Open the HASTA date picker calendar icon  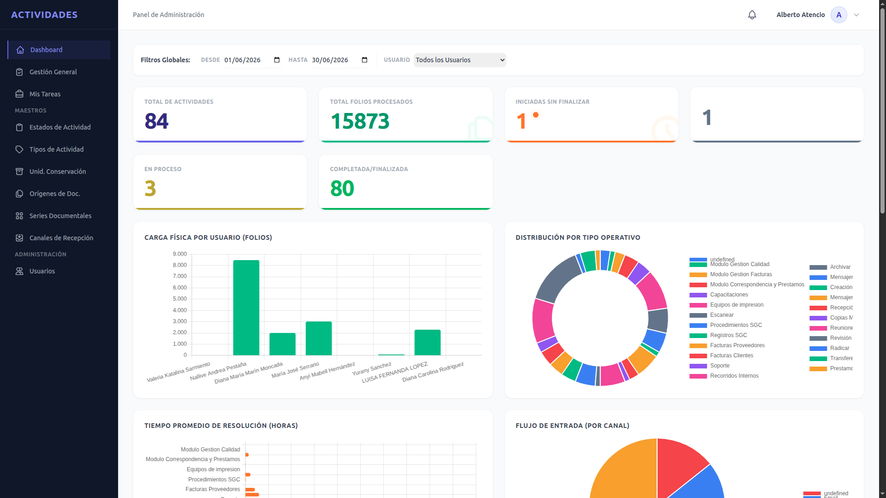(365, 60)
